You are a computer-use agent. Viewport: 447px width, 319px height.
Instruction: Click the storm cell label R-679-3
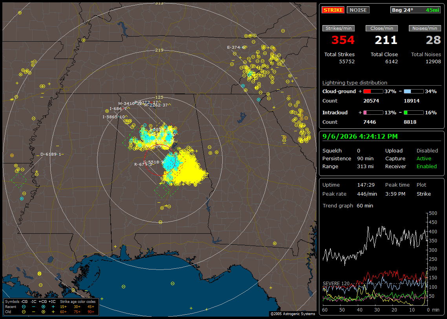(x=143, y=165)
